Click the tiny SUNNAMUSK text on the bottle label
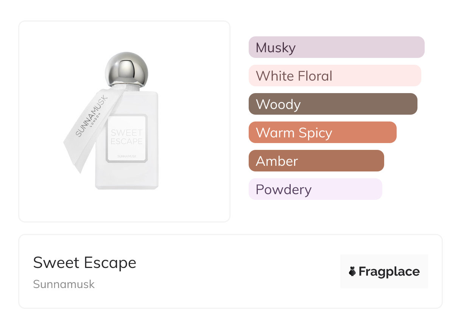The width and height of the screenshot is (461, 327). [x=126, y=156]
